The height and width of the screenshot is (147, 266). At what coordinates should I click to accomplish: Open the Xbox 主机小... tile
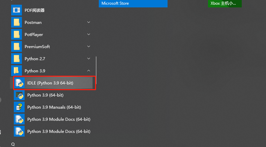(x=225, y=4)
